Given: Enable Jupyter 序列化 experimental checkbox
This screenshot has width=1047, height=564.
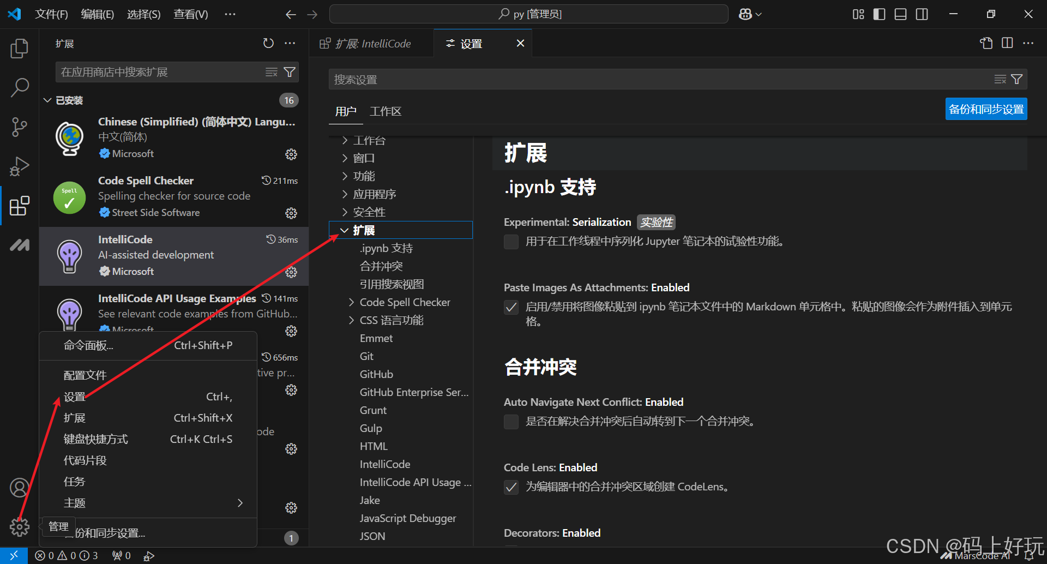Looking at the screenshot, I should [x=511, y=242].
